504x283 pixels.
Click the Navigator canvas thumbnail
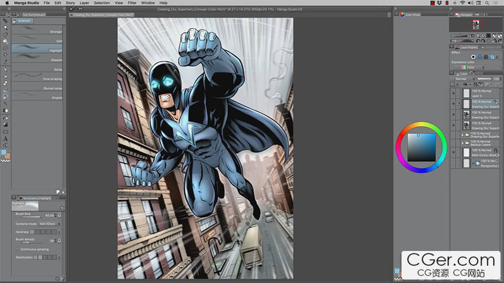[x=476, y=25]
